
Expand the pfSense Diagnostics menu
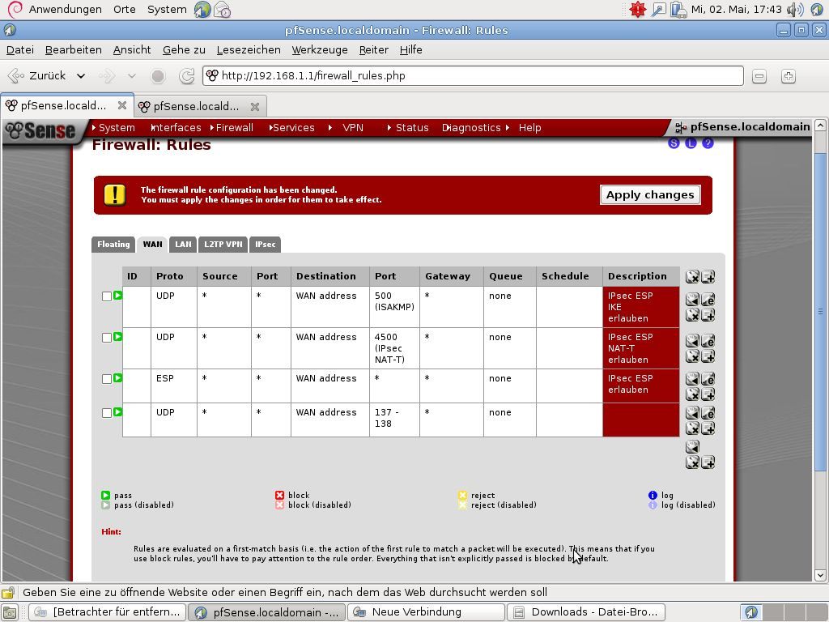471,127
